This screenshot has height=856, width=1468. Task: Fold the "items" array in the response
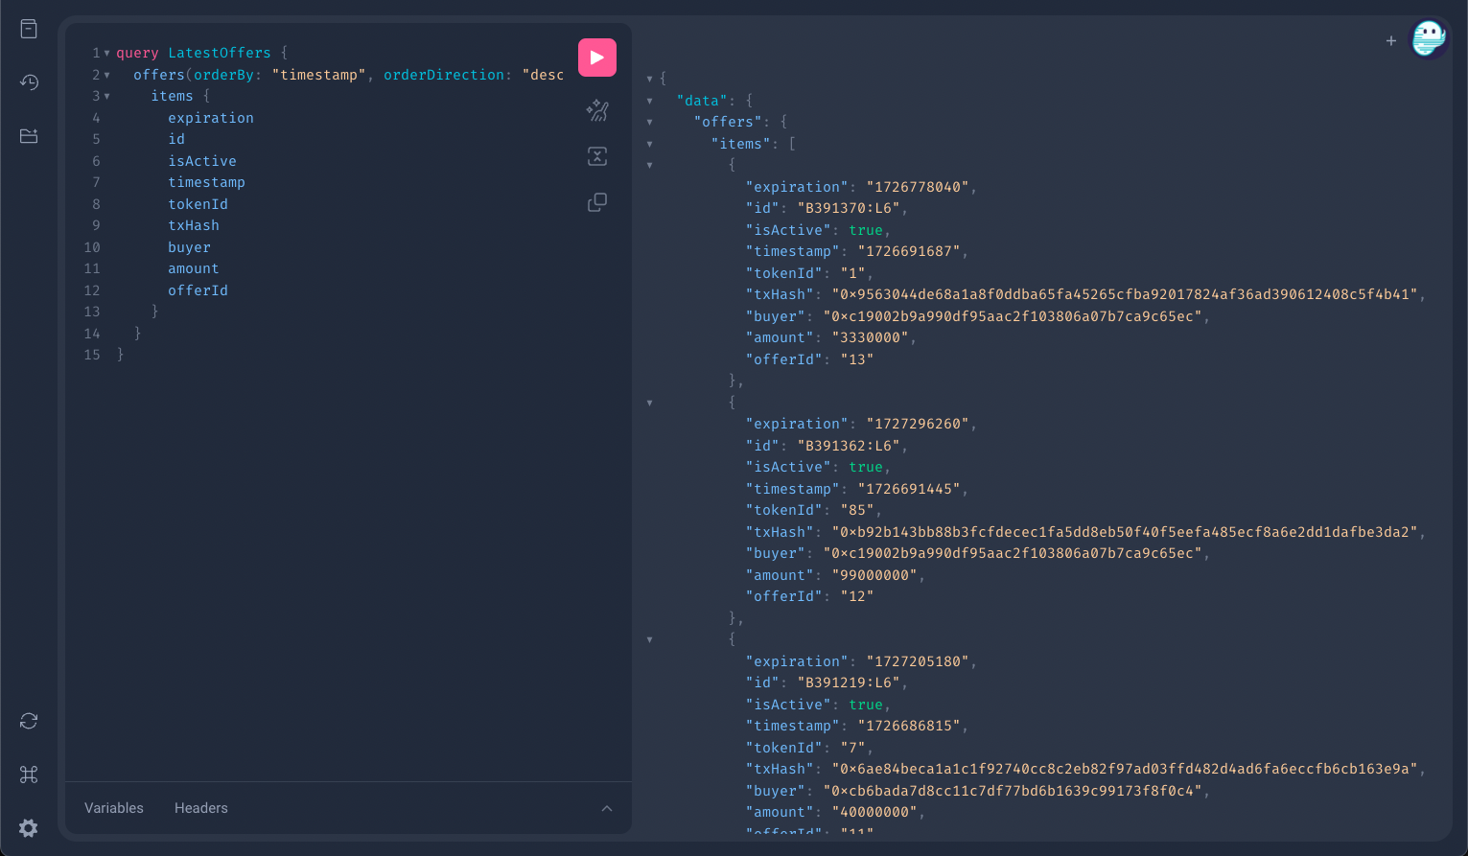click(x=649, y=145)
